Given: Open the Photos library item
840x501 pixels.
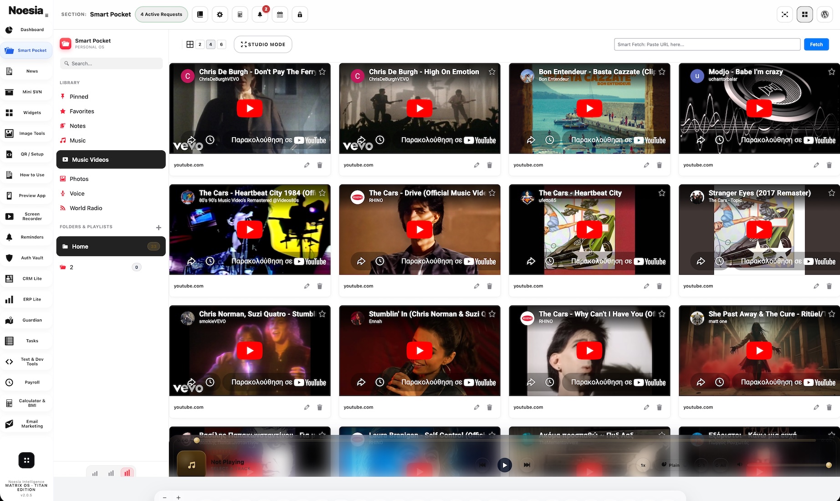Looking at the screenshot, I should click(79, 179).
